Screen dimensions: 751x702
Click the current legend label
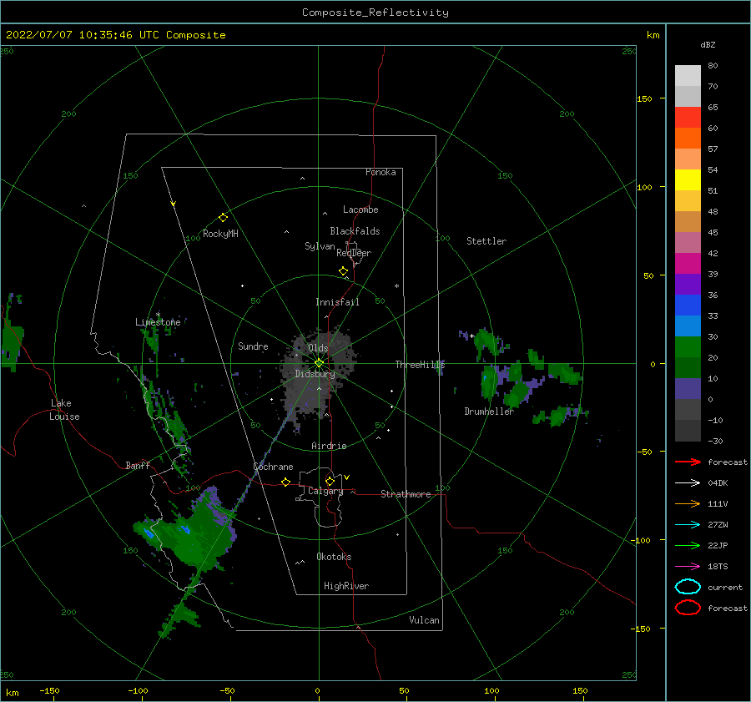click(724, 587)
